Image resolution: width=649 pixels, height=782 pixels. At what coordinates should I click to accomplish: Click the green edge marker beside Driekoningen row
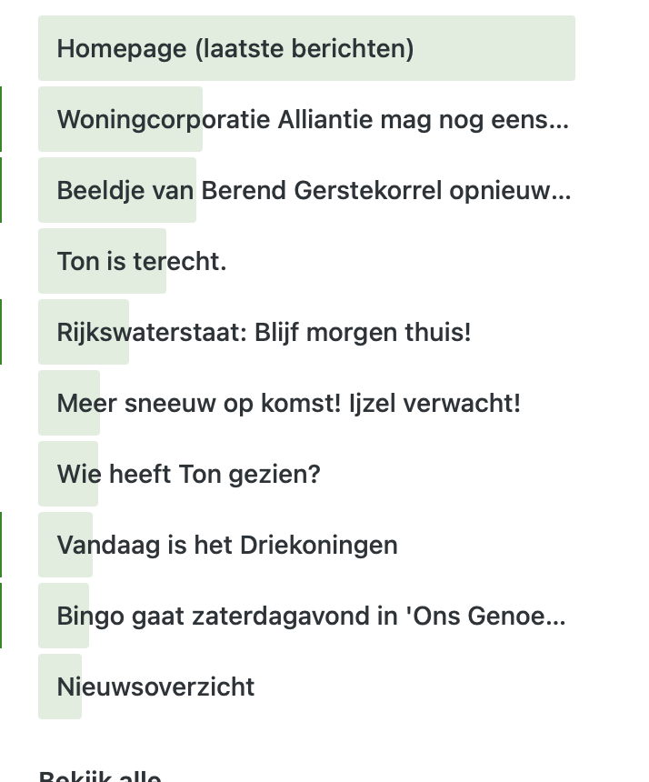(x=1, y=545)
